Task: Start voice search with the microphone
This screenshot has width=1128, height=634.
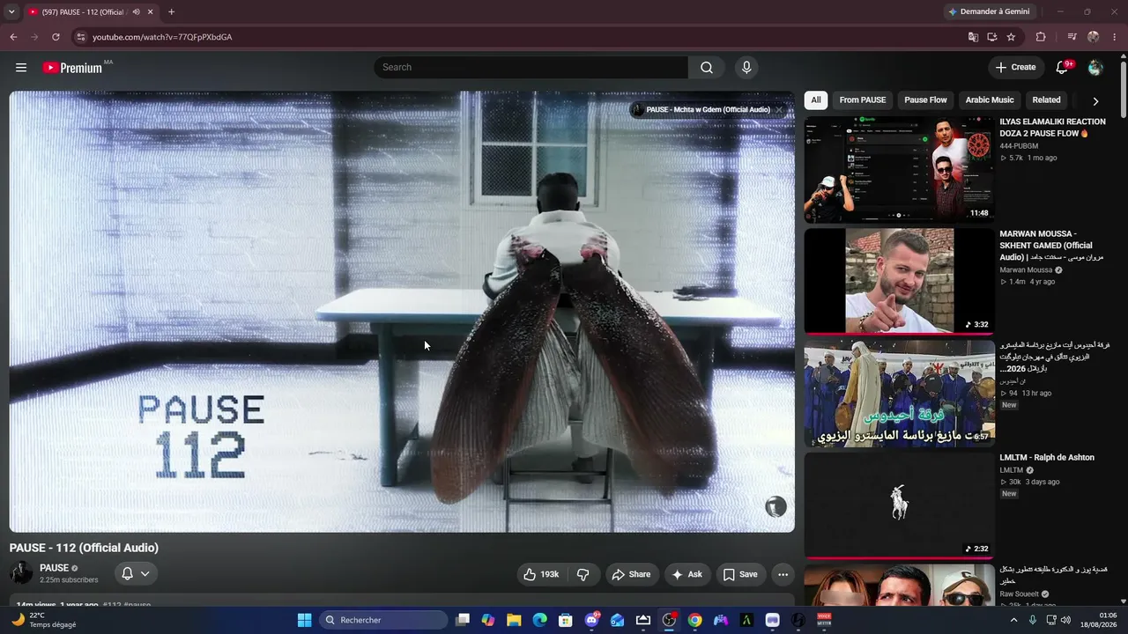Action: (746, 68)
